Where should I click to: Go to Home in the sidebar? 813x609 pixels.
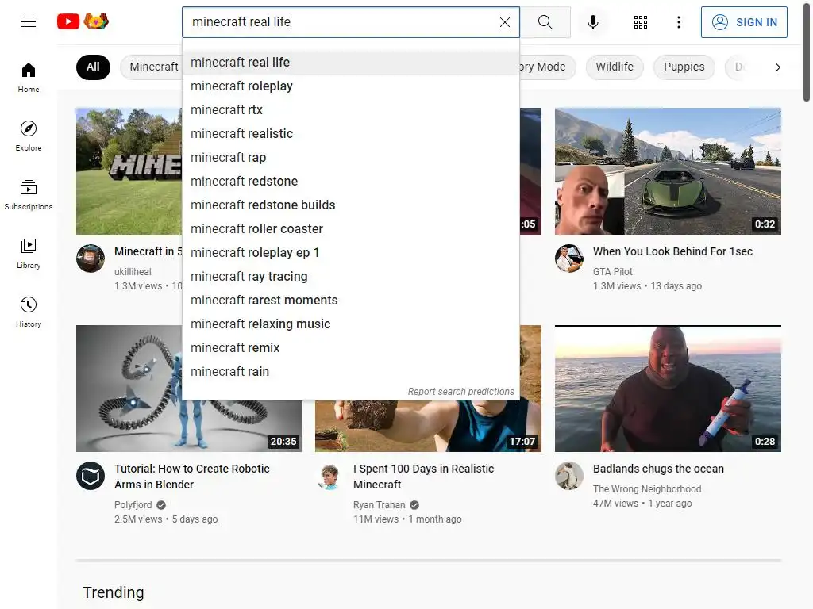[29, 78]
